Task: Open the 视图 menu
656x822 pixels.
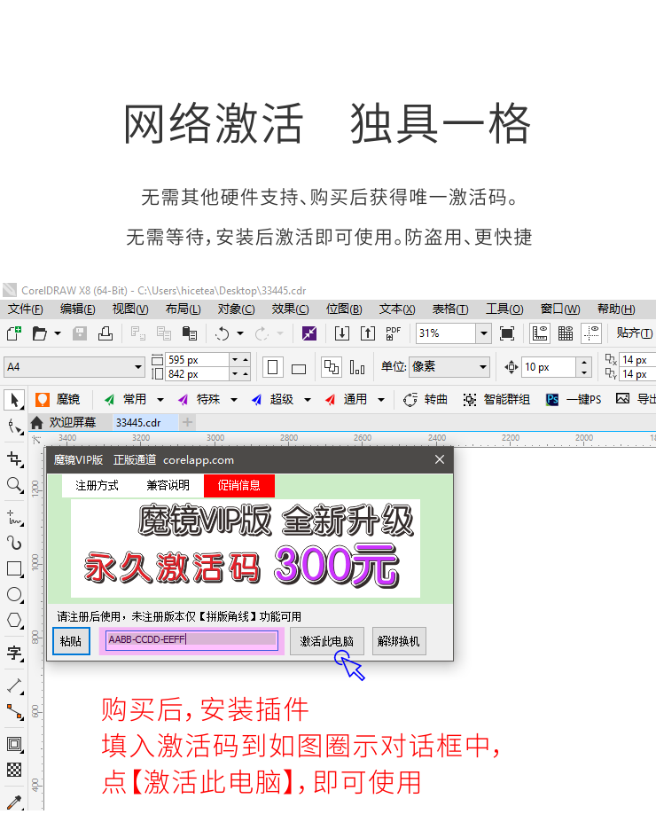Action: (x=130, y=309)
